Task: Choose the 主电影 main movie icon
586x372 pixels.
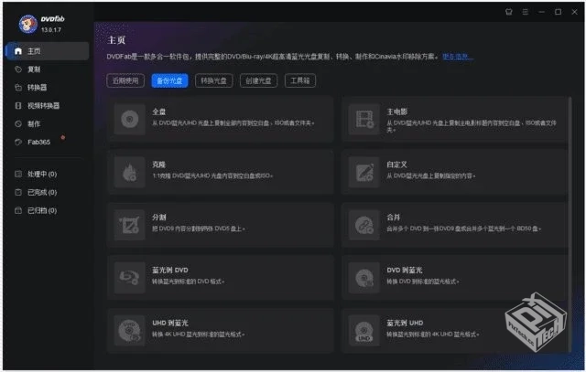Action: (364, 120)
